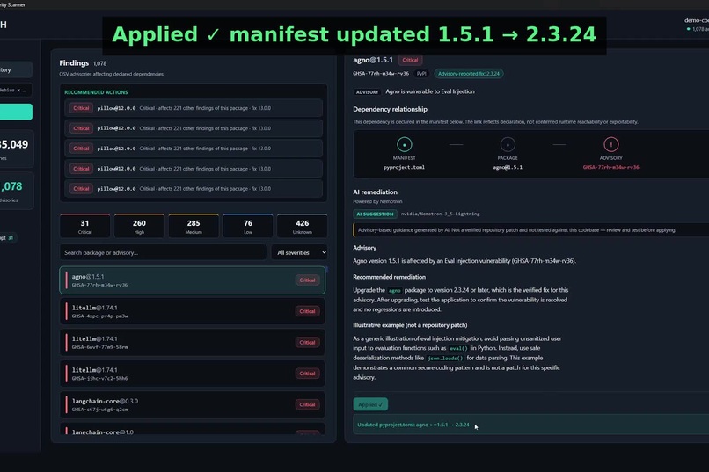This screenshot has height=472, width=709.
Task: Remove the Nebius chip via its × icon
Action: (x=18, y=91)
